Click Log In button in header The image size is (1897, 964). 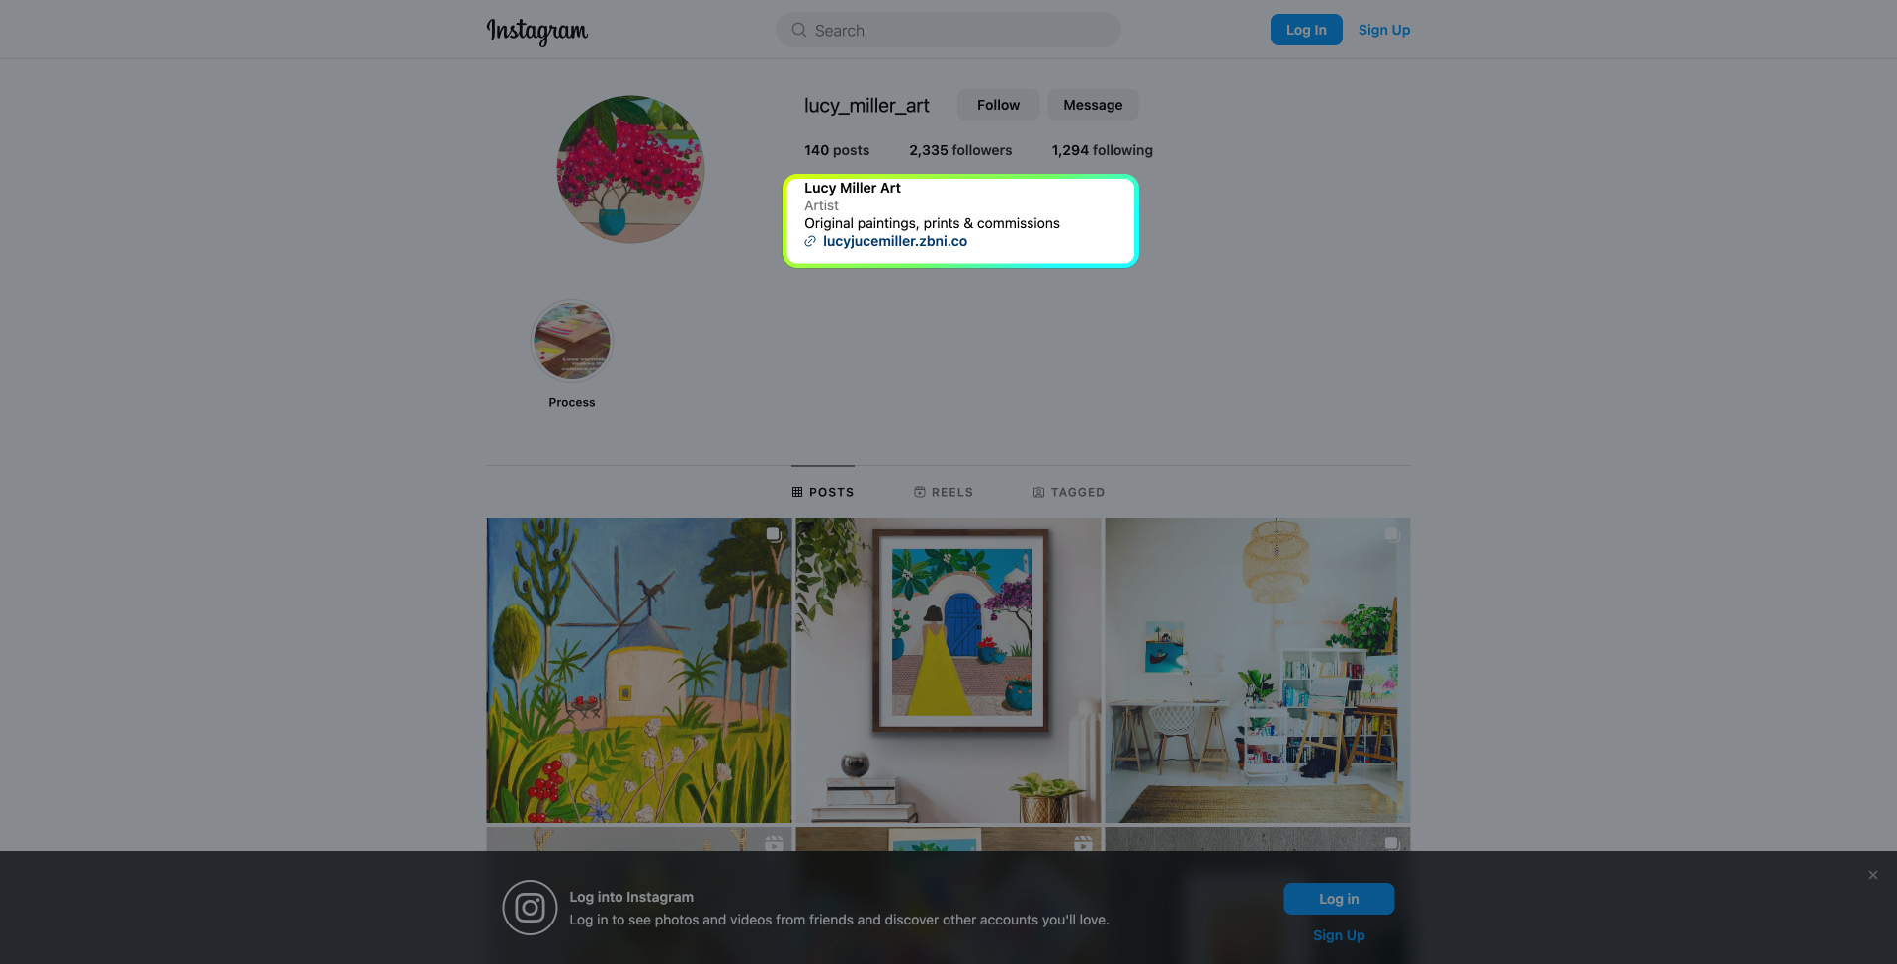click(x=1306, y=30)
